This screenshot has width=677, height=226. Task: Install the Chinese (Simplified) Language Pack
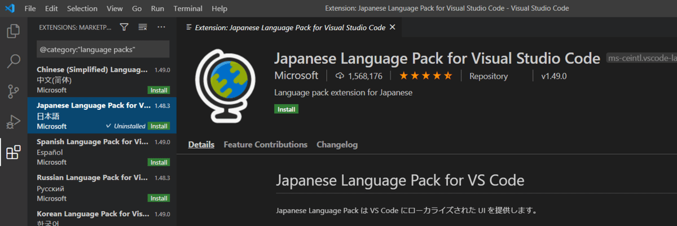(159, 90)
